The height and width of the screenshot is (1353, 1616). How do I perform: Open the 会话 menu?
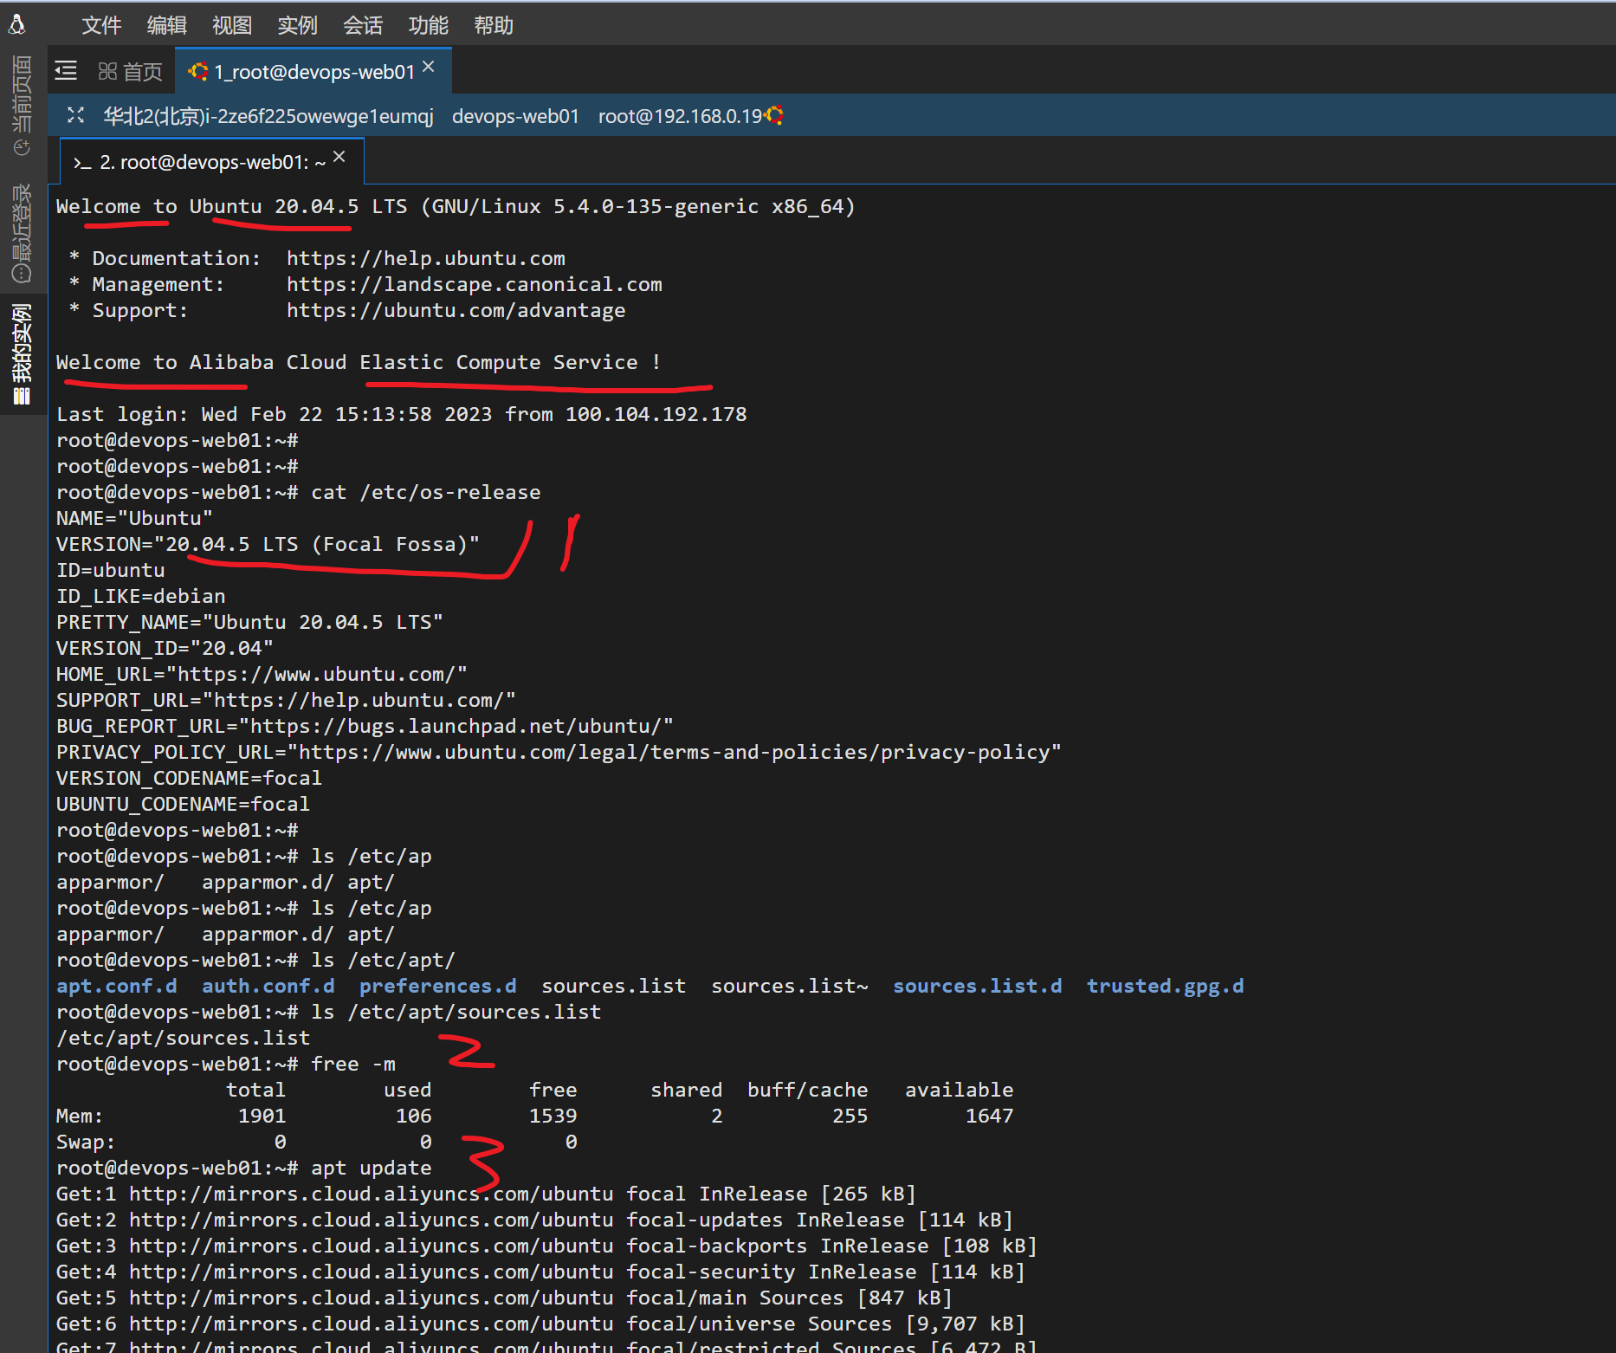[363, 26]
